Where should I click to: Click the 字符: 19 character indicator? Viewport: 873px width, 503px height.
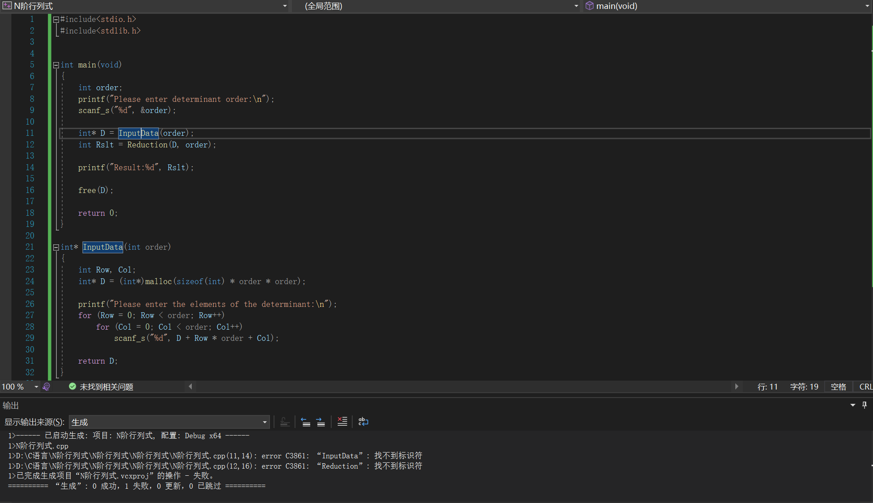pos(804,387)
